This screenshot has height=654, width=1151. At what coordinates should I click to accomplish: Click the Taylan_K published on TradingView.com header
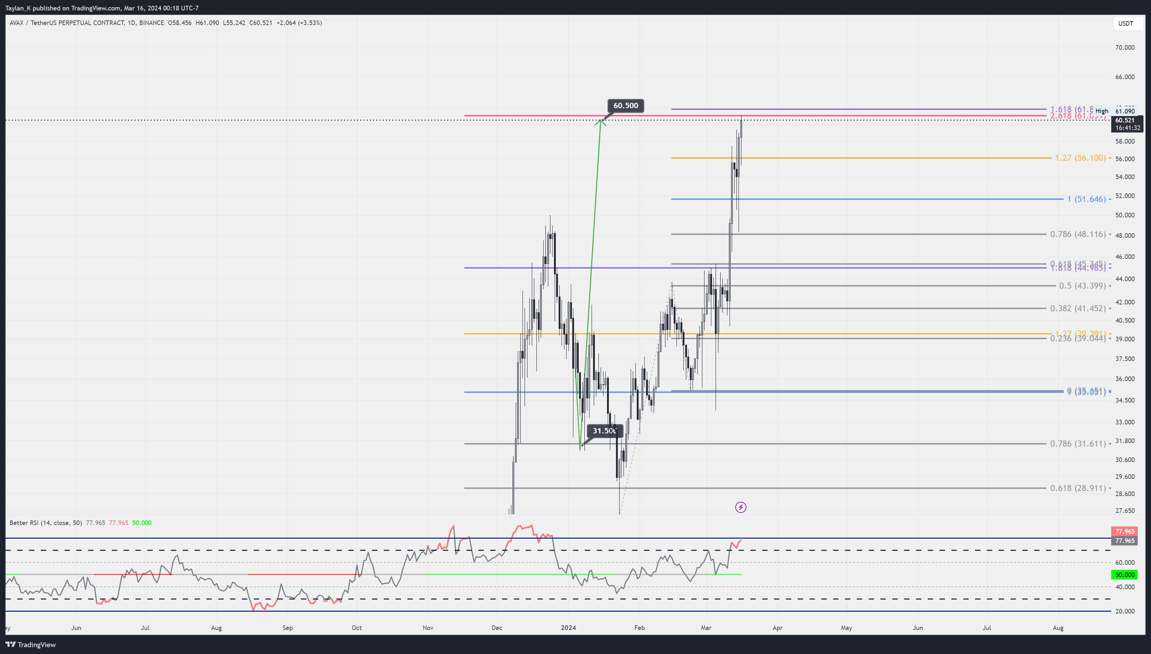click(x=102, y=8)
